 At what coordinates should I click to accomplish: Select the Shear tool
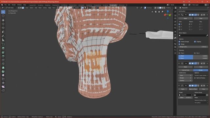[3, 87]
